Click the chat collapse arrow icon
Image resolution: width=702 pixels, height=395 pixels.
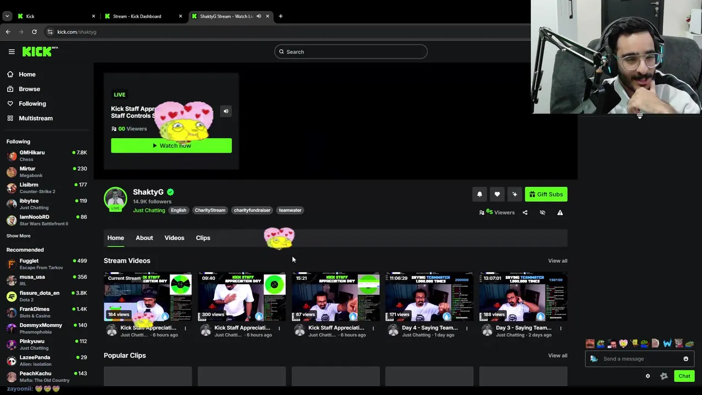pyautogui.click(x=639, y=116)
